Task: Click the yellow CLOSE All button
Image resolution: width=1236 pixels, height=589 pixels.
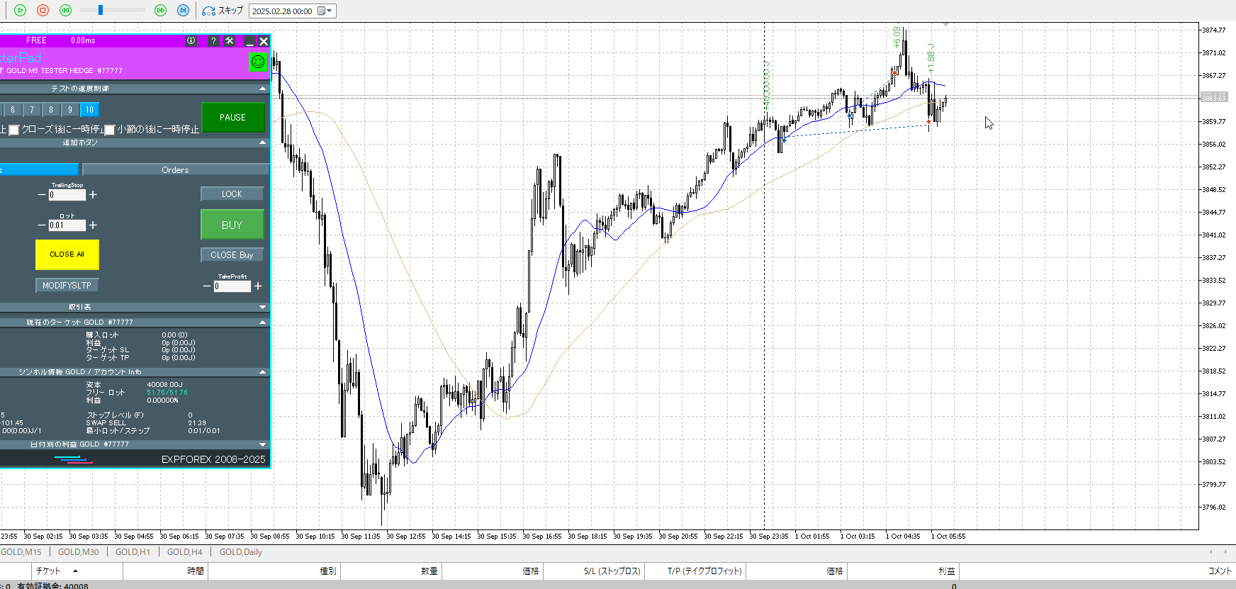Action: (67, 254)
